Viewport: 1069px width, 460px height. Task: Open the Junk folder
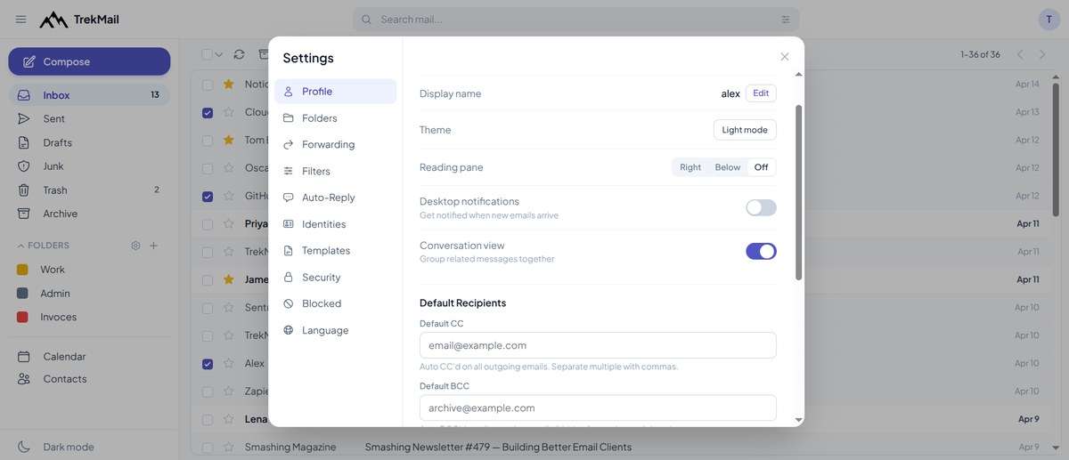point(89,166)
